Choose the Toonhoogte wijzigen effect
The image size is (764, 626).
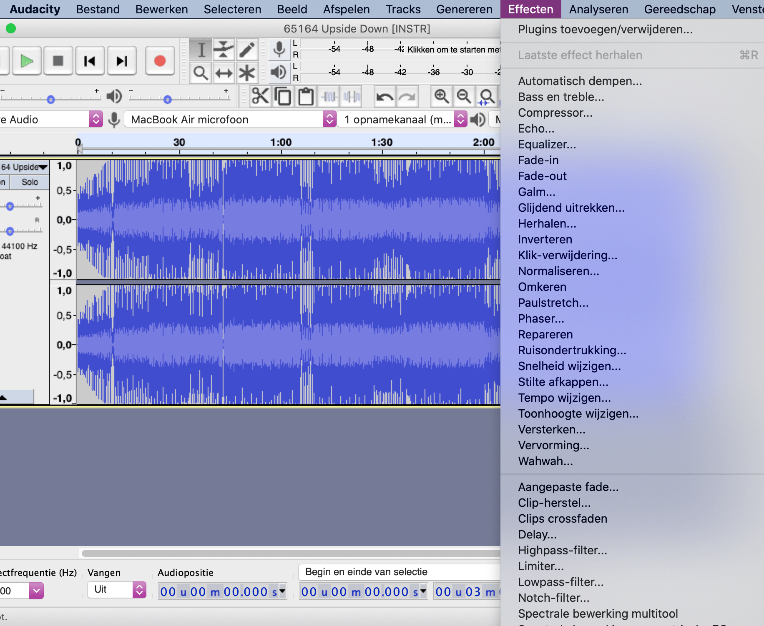[x=632, y=414]
